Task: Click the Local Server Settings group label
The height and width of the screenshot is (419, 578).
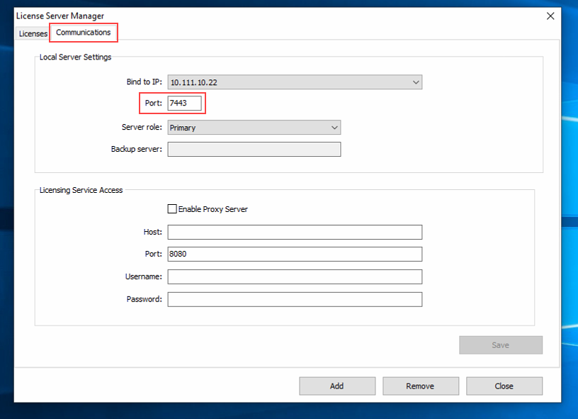Action: pos(75,57)
